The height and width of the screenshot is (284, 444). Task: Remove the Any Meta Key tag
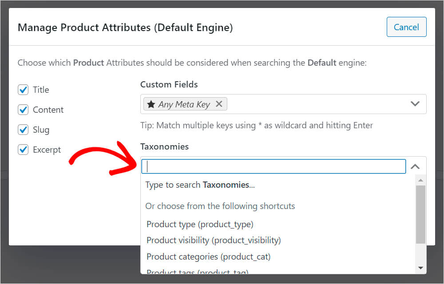point(219,104)
